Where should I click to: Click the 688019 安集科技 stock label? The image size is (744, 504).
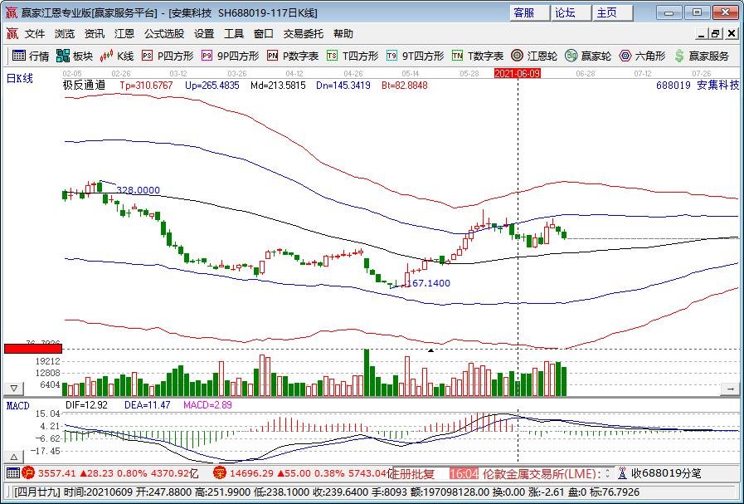tap(698, 86)
